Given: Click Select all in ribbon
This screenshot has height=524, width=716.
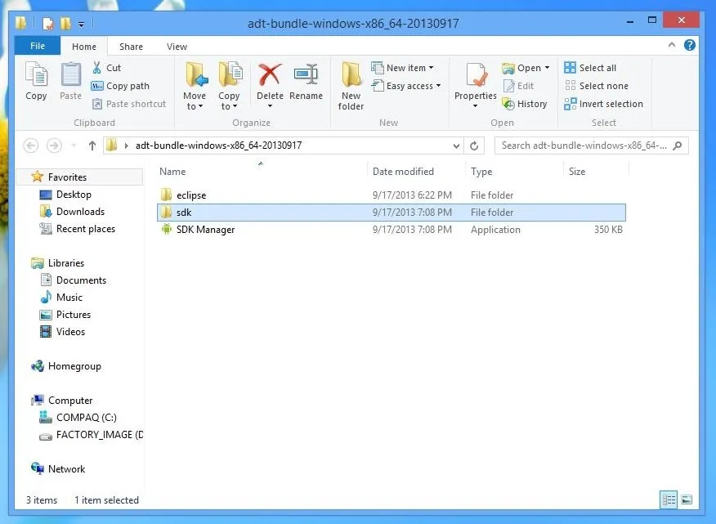Looking at the screenshot, I should [590, 68].
